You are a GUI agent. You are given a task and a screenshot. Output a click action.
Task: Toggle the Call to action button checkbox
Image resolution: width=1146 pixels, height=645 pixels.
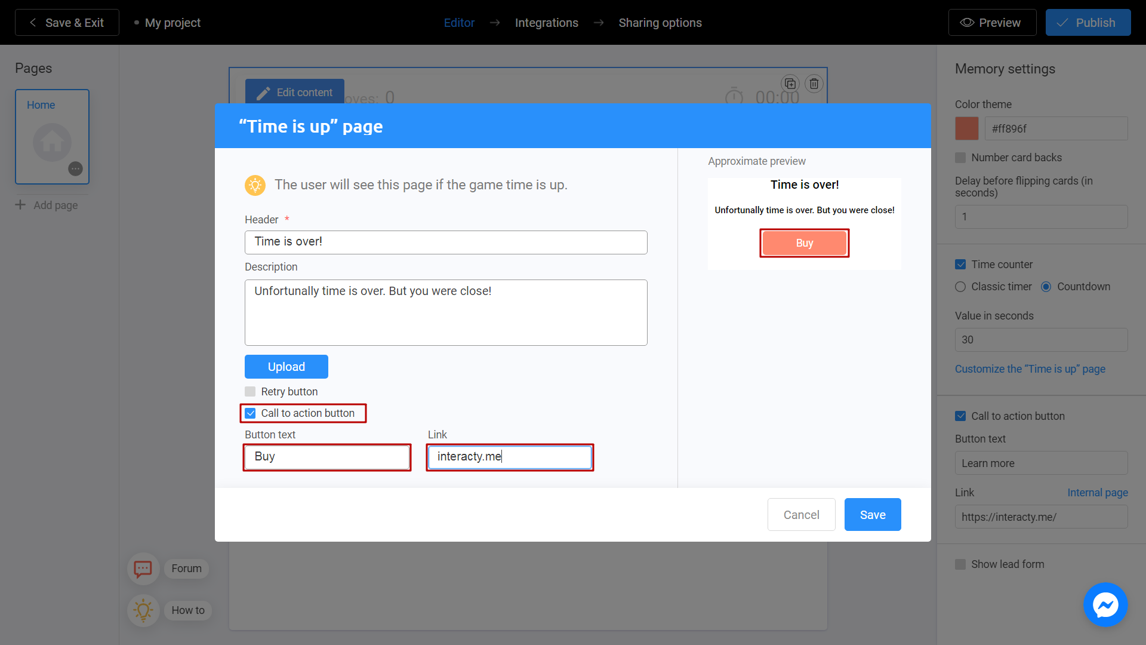click(250, 413)
